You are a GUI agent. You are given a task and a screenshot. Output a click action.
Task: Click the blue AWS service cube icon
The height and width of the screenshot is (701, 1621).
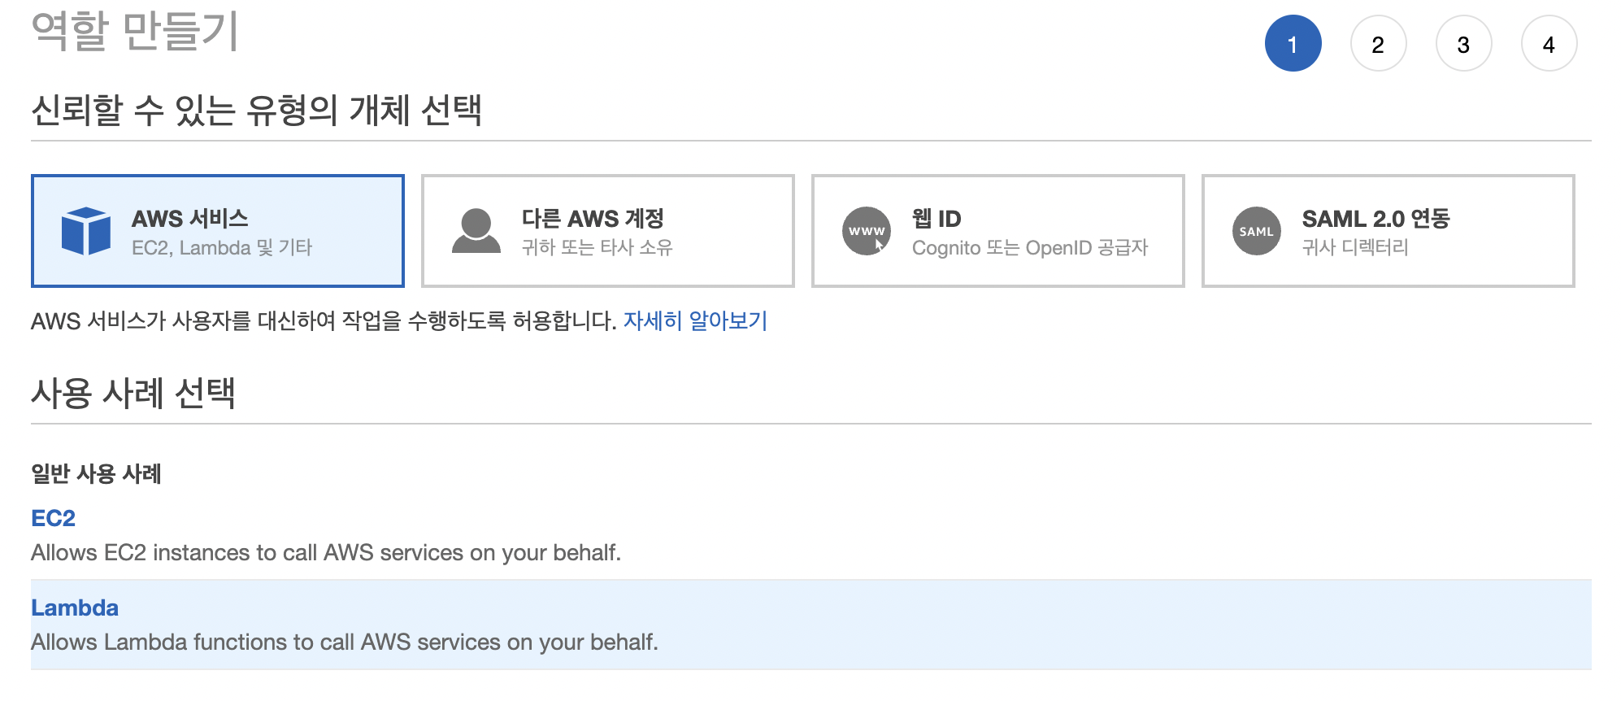pyautogui.click(x=85, y=231)
